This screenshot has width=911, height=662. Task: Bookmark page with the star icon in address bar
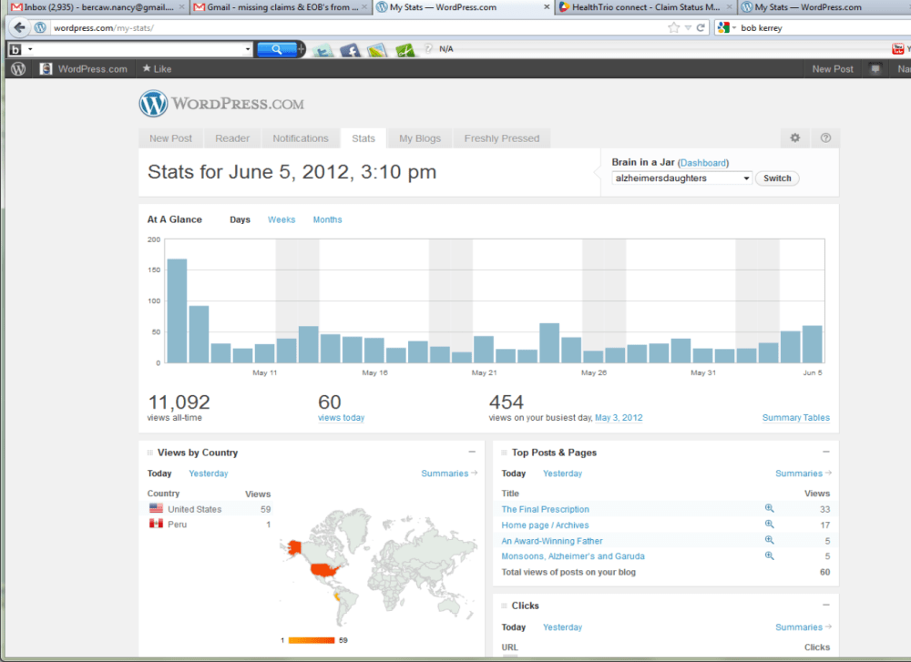[674, 27]
